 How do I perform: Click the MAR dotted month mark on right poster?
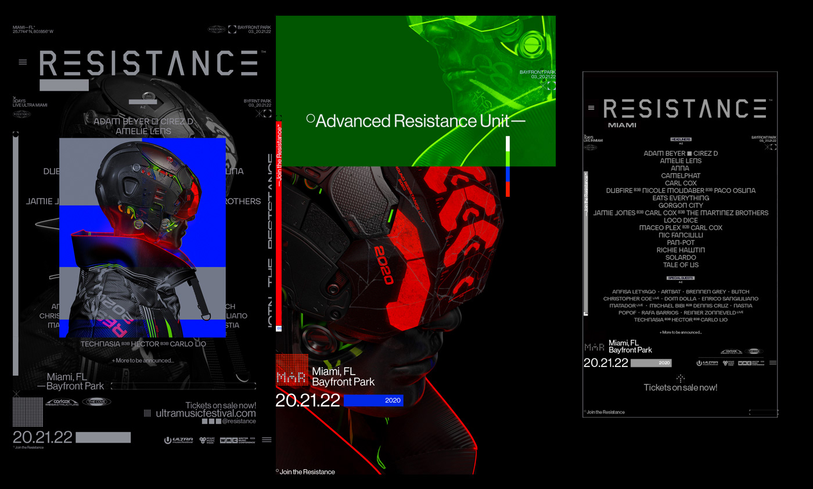pos(595,347)
